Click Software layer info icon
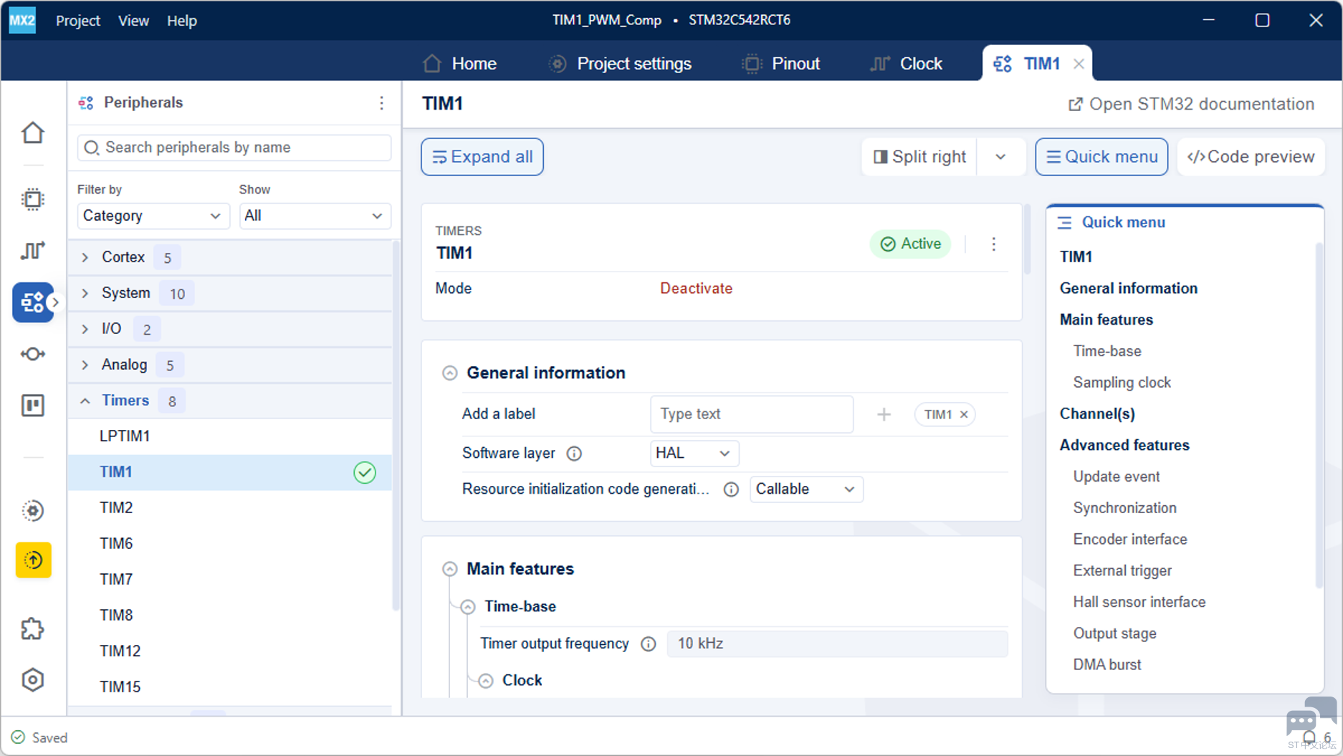This screenshot has height=756, width=1343. pyautogui.click(x=574, y=454)
